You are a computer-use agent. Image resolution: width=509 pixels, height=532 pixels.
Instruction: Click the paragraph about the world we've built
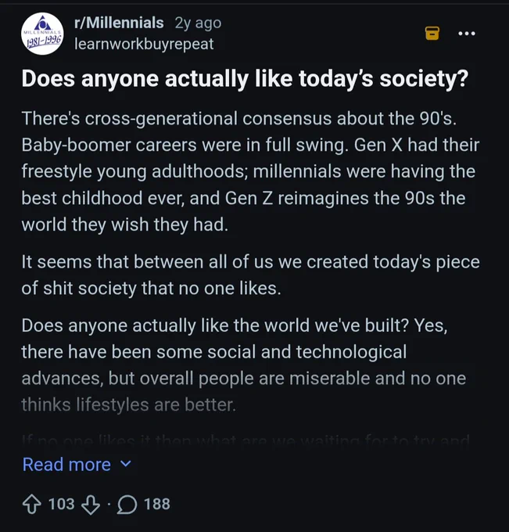click(243, 365)
